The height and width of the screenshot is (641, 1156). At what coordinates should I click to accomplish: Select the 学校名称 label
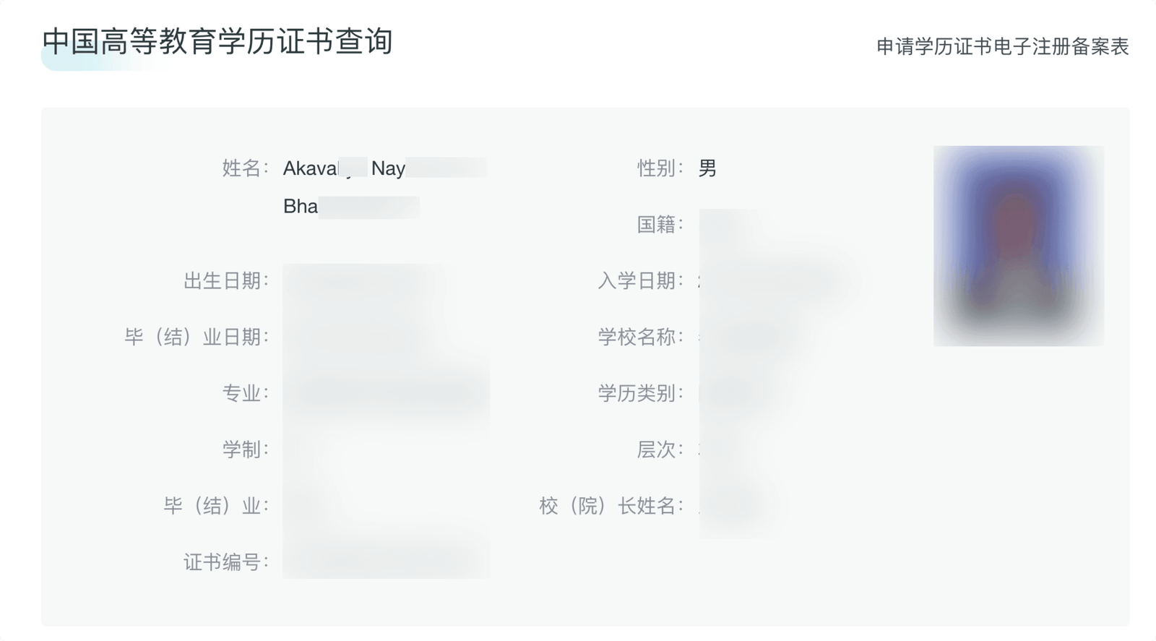[x=641, y=337]
